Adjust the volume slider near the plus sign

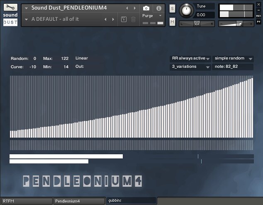click(x=239, y=24)
